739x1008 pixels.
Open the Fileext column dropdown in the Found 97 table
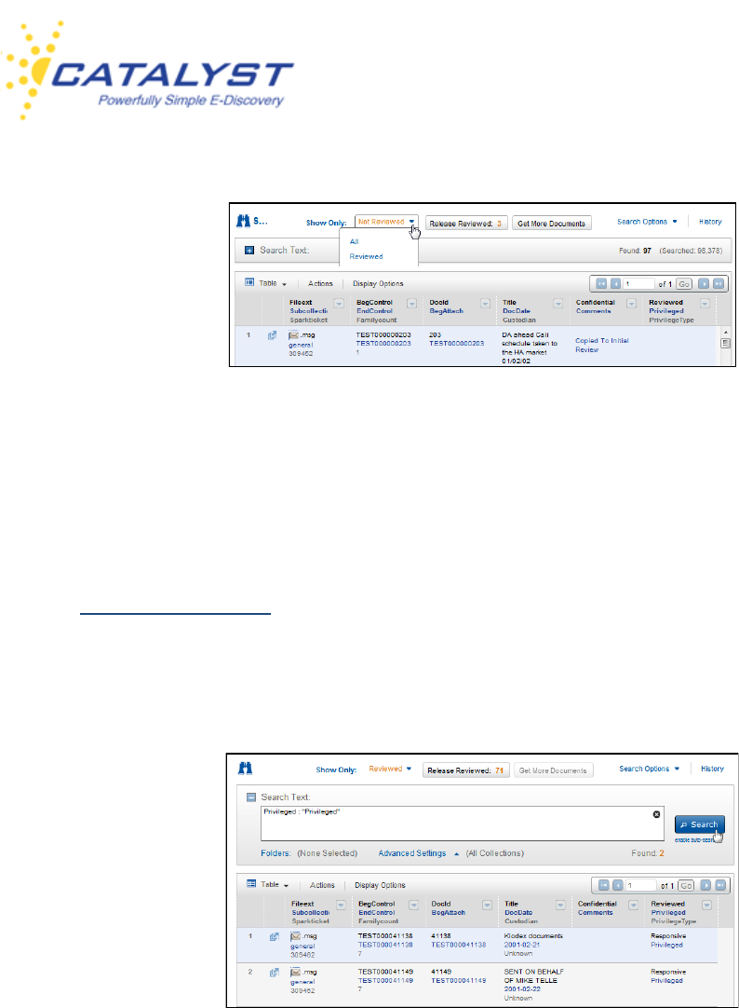tap(339, 304)
